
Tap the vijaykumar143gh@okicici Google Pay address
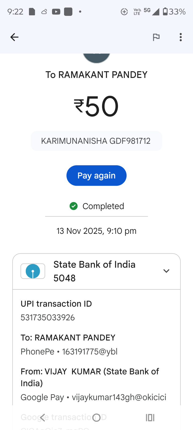tap(119, 397)
